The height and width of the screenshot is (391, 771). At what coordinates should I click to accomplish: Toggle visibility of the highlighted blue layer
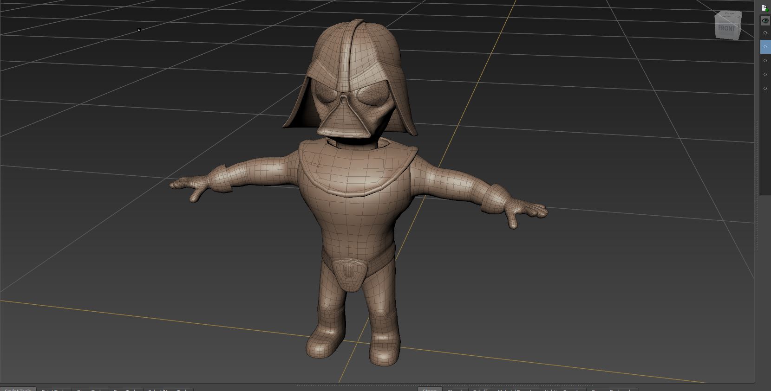[x=765, y=47]
